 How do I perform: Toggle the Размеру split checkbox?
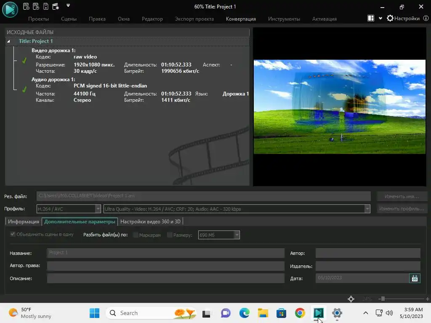(170, 235)
